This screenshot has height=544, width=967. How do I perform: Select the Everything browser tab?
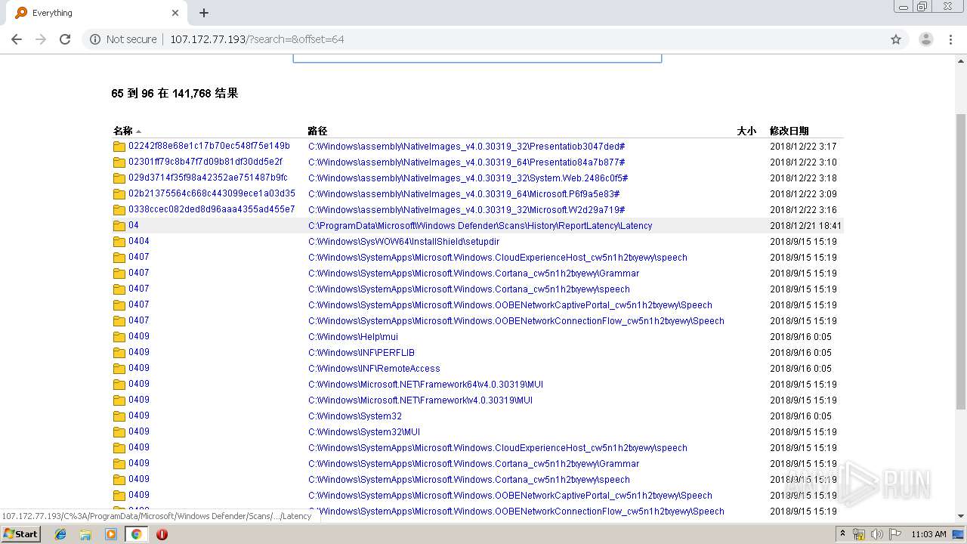[97, 13]
